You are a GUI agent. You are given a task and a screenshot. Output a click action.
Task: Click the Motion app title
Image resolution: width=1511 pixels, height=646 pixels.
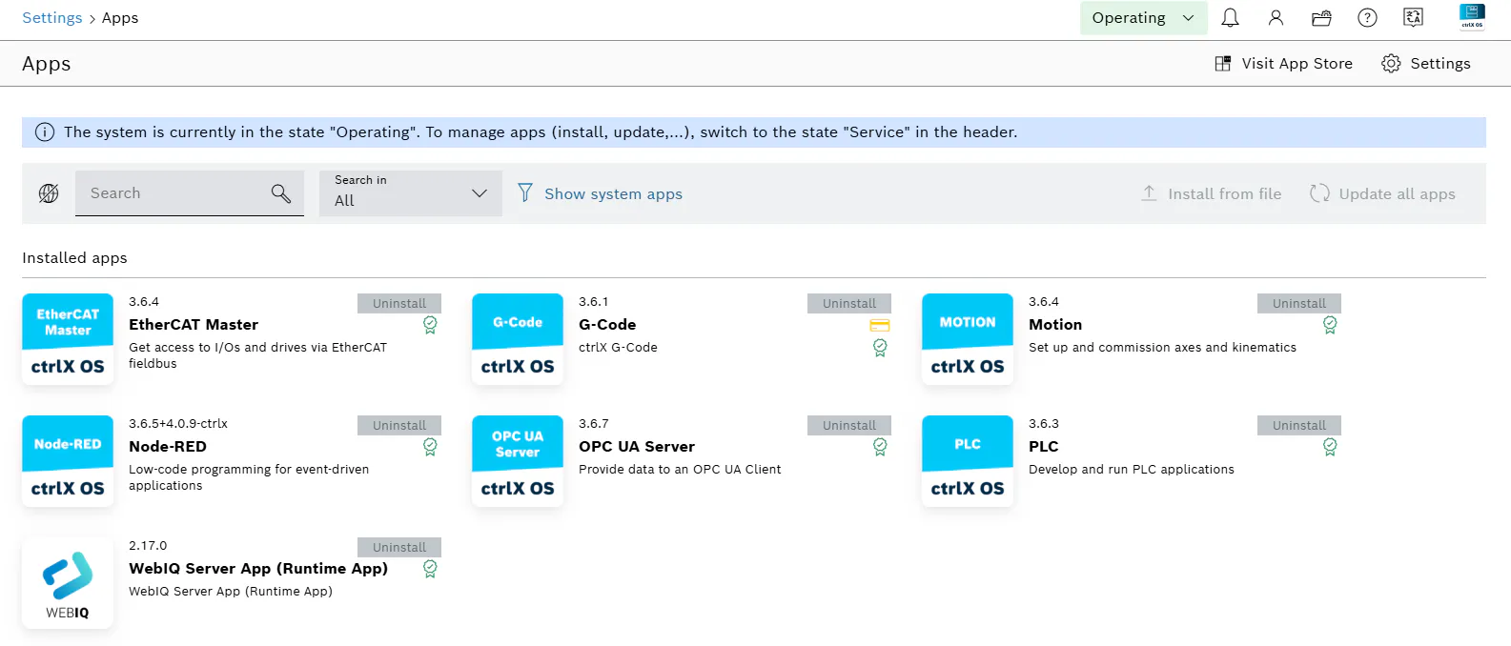[x=1055, y=325]
